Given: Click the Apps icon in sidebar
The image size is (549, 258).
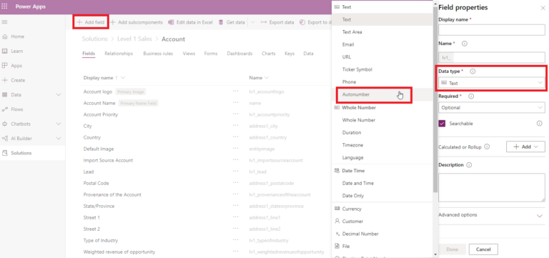Looking at the screenshot, I should point(4,66).
